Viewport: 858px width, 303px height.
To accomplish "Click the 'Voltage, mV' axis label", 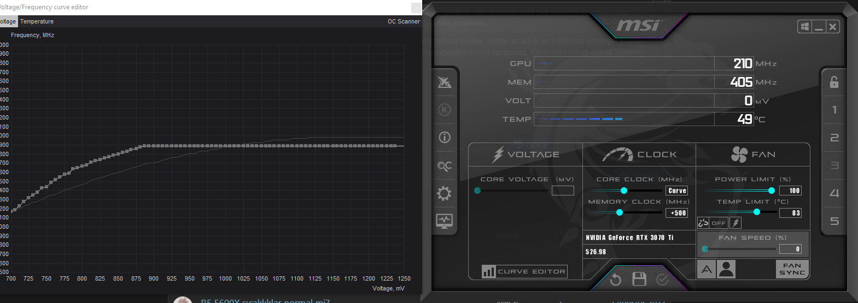I will click(x=388, y=288).
